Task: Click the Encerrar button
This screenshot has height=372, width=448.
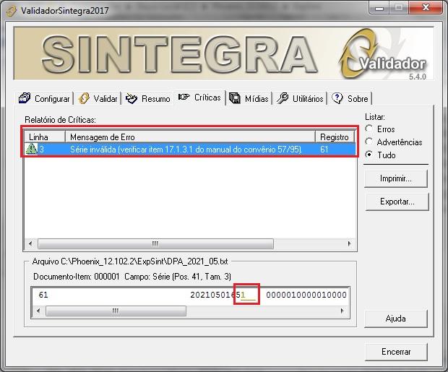Action: [x=396, y=352]
